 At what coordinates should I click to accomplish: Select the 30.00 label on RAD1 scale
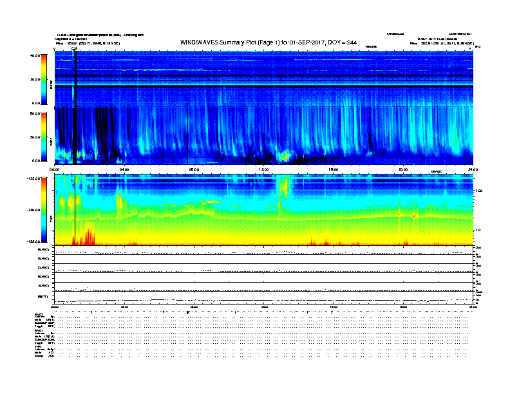(x=35, y=137)
